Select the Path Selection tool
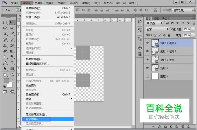 [x=5, y=68]
